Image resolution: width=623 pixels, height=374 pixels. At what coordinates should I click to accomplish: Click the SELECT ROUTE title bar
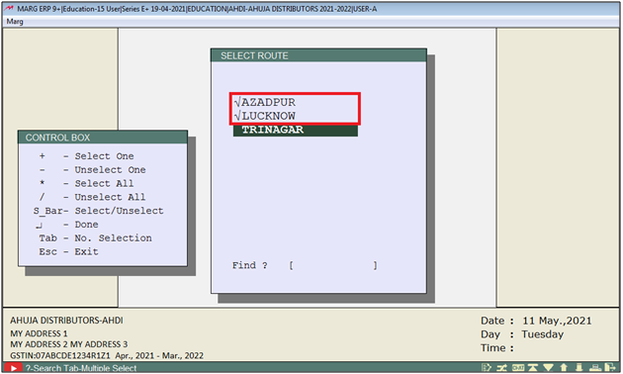click(318, 55)
